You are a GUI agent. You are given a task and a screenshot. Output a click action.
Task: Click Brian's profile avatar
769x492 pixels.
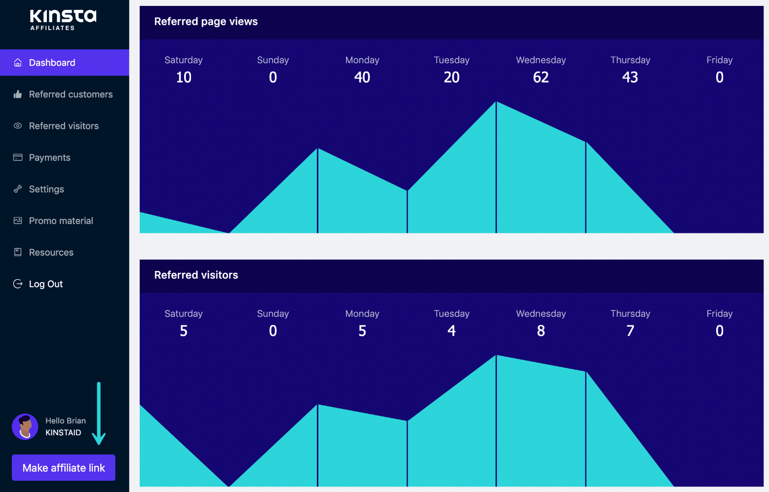click(x=25, y=427)
